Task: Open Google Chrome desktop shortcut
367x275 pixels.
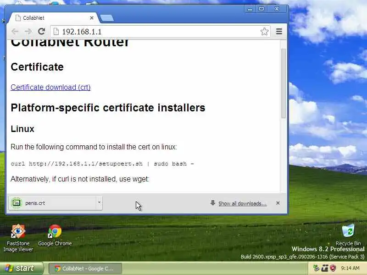Action: click(55, 235)
